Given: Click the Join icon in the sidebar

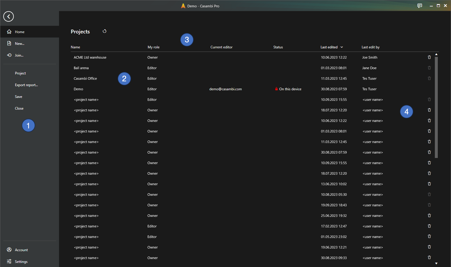Looking at the screenshot, I should 9,55.
